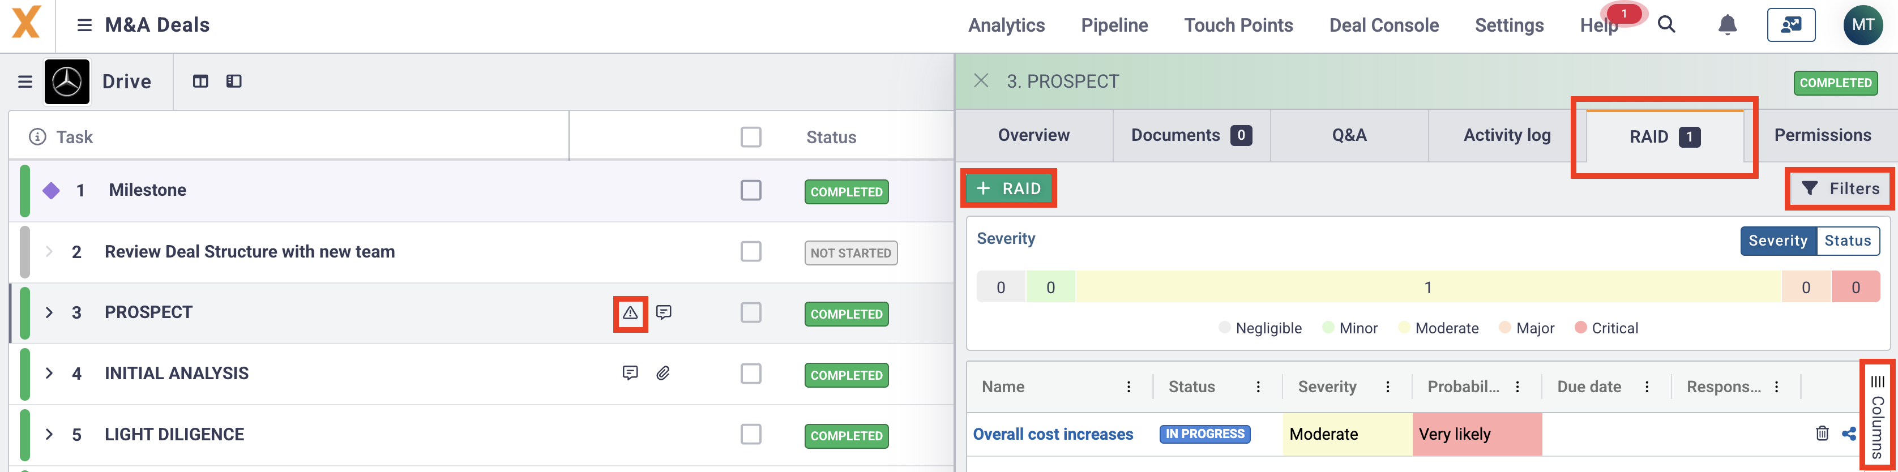The height and width of the screenshot is (472, 1898).
Task: Expand the LIGHT DILIGENCE task row
Action: click(x=49, y=435)
